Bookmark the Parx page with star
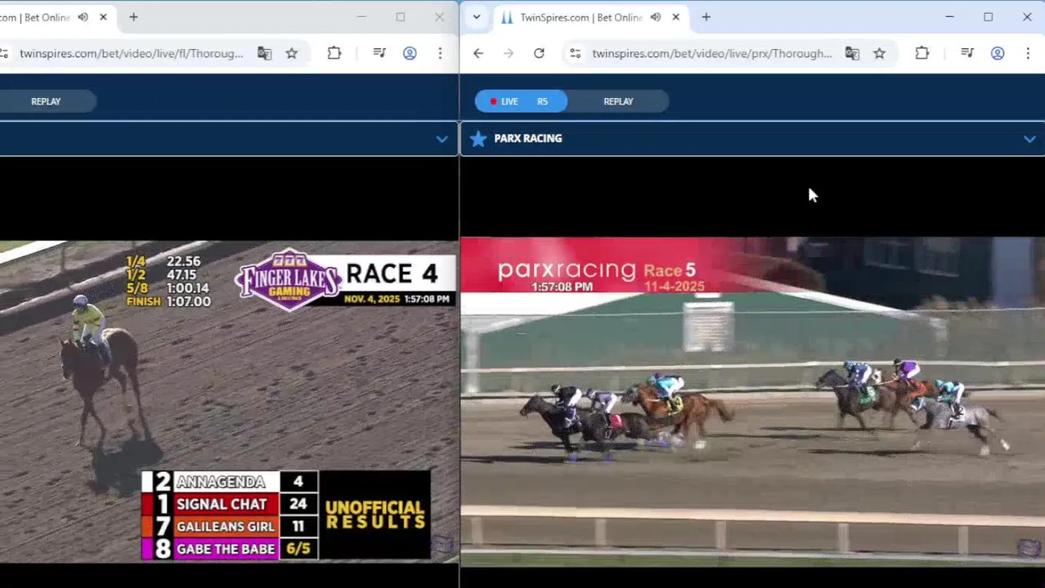The image size is (1045, 588). [x=880, y=53]
